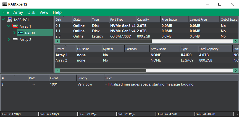Screen dimensions: 239x117
Task: Expand the RAID0 tree node
Action: click(x=14, y=33)
